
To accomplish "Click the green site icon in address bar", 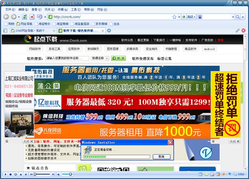I will 51,17.
